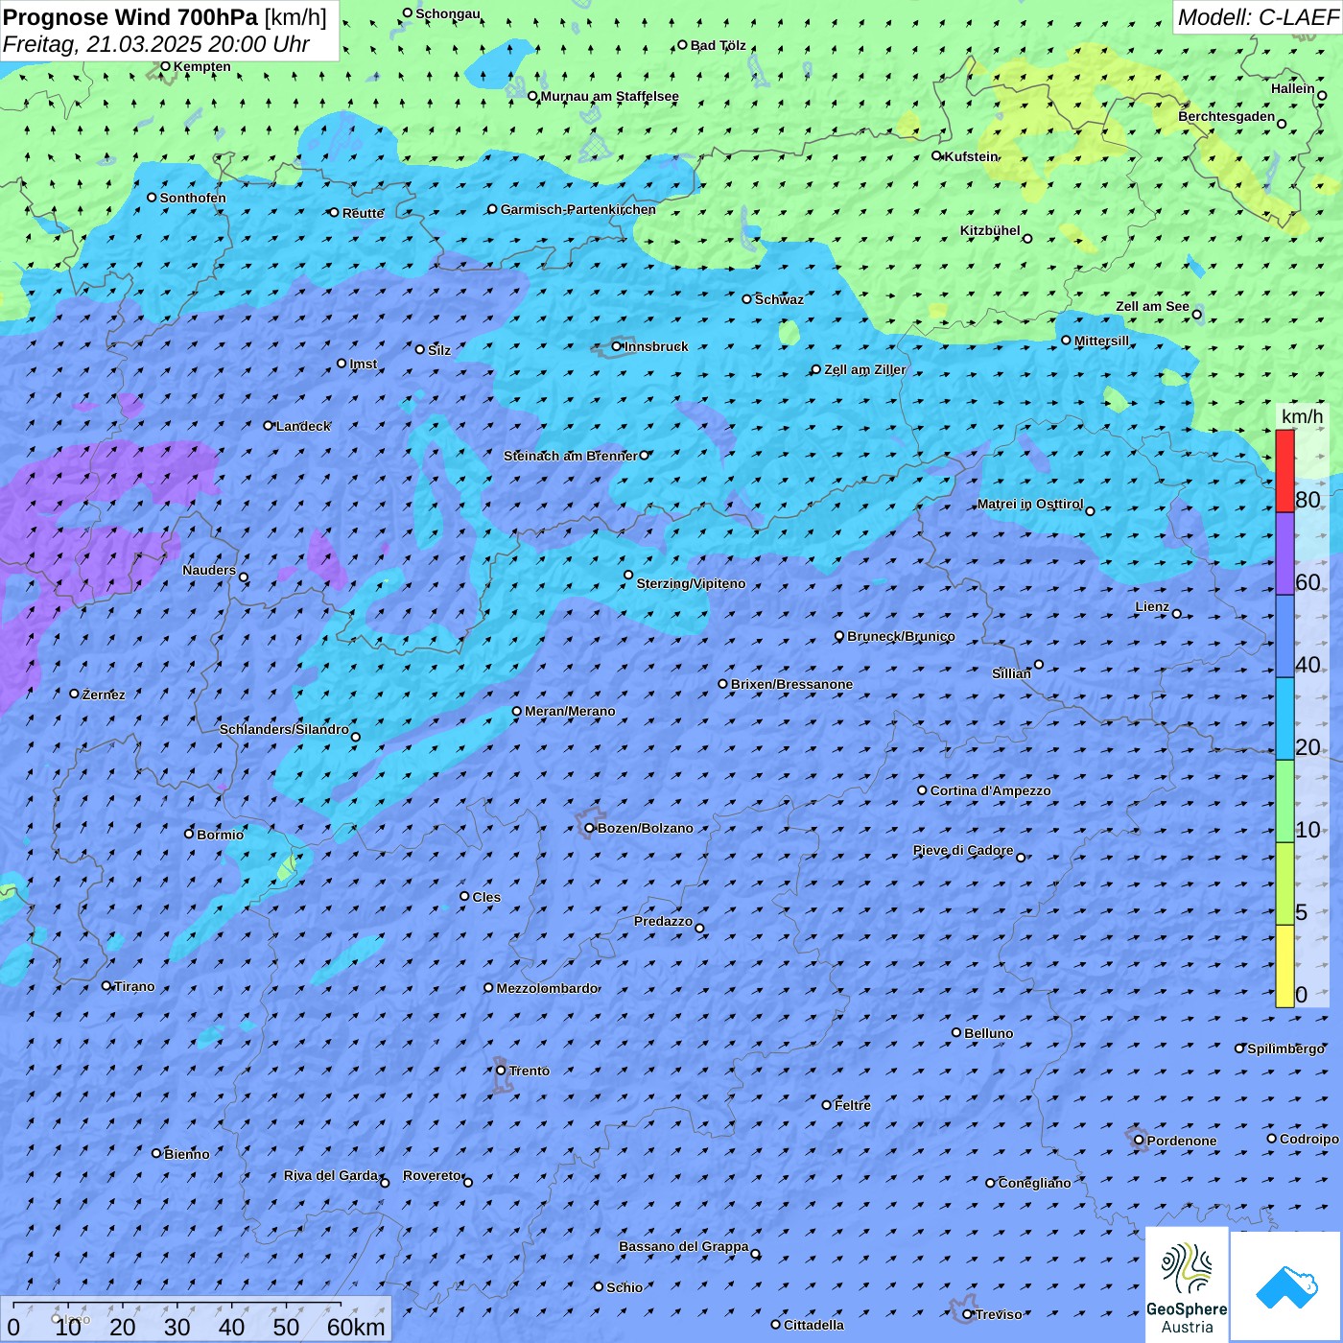Click the 'Steinach am Brenner' label

coord(570,457)
